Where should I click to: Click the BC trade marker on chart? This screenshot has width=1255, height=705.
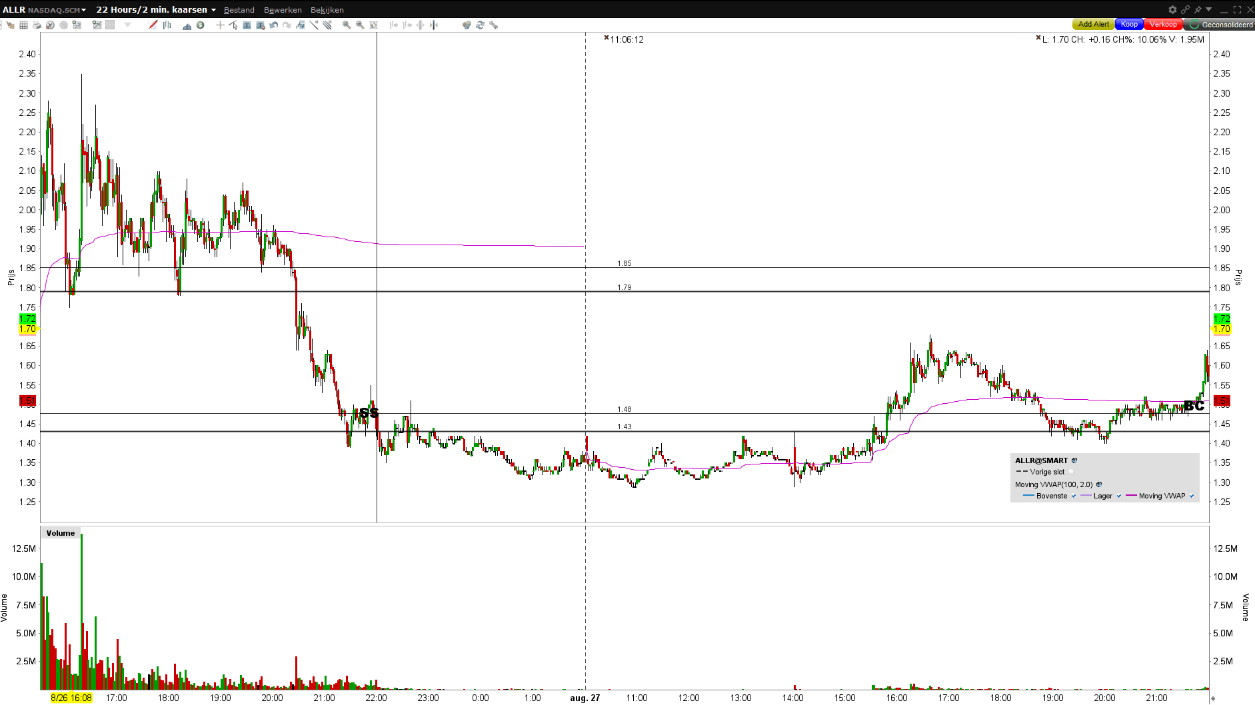tap(1194, 406)
